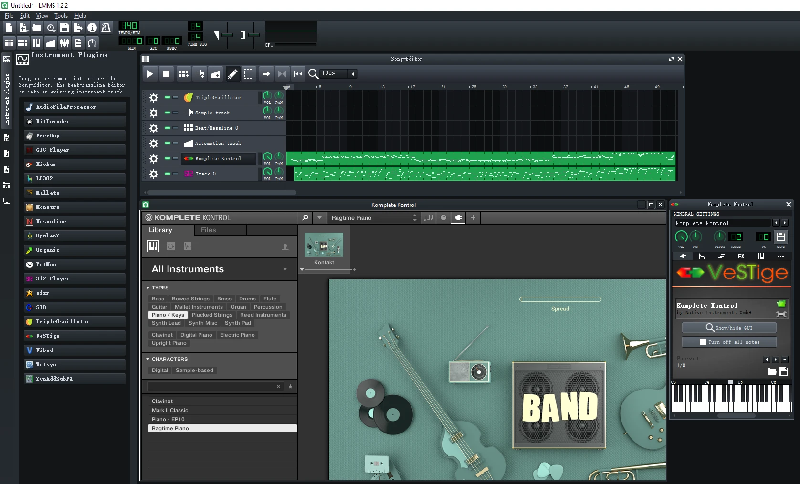Mute the TripleOscillator track
Screen dimensions: 800x484
tap(168, 97)
